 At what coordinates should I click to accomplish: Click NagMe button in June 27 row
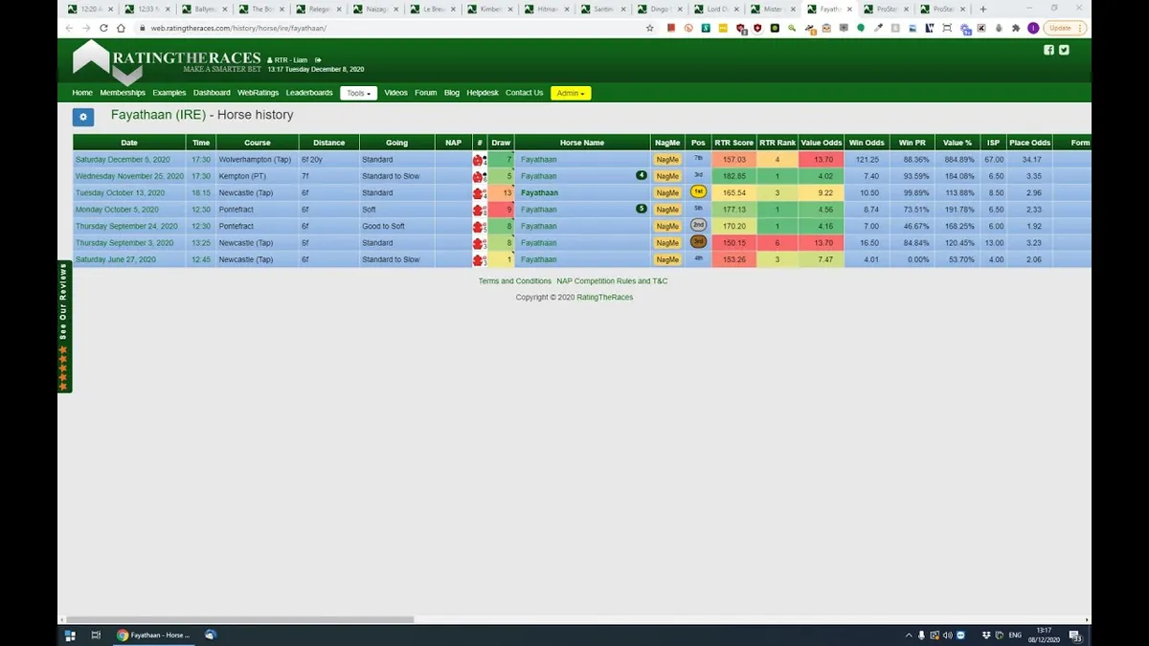(x=667, y=260)
